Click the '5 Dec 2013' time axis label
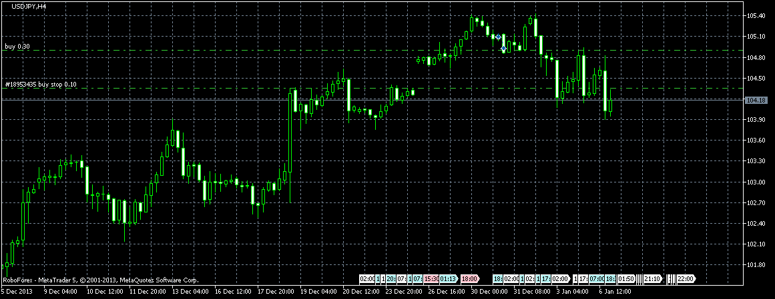 click(x=16, y=291)
